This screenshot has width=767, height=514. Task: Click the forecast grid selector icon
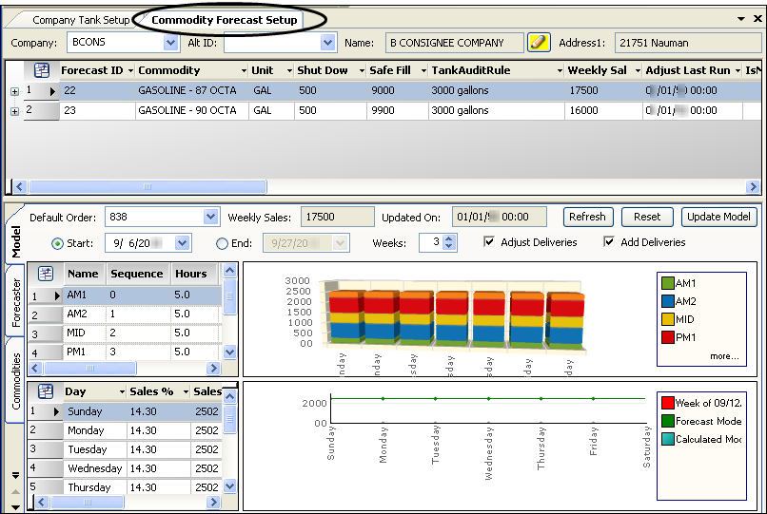coord(42,70)
